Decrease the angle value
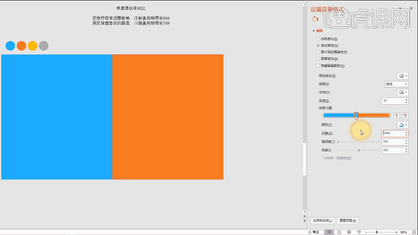 406,103
